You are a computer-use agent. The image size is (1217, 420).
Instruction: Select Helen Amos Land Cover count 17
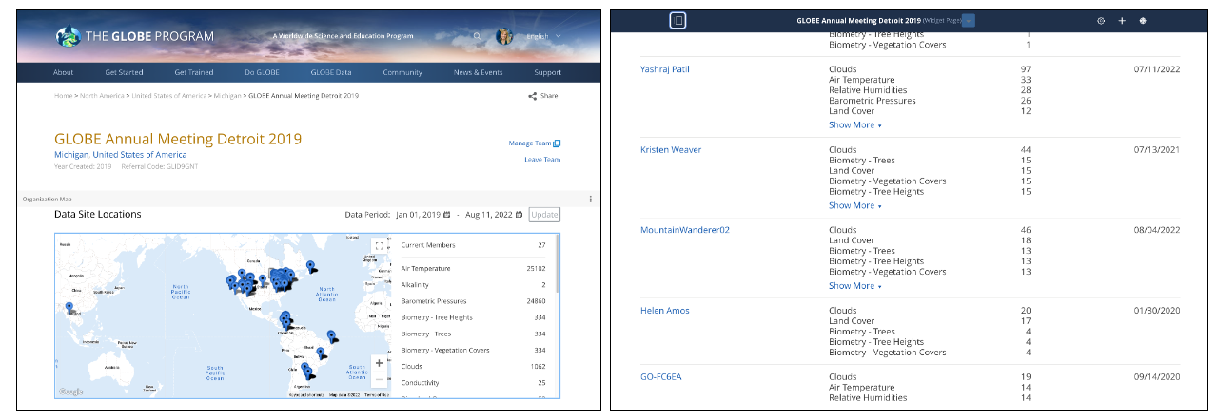1026,321
